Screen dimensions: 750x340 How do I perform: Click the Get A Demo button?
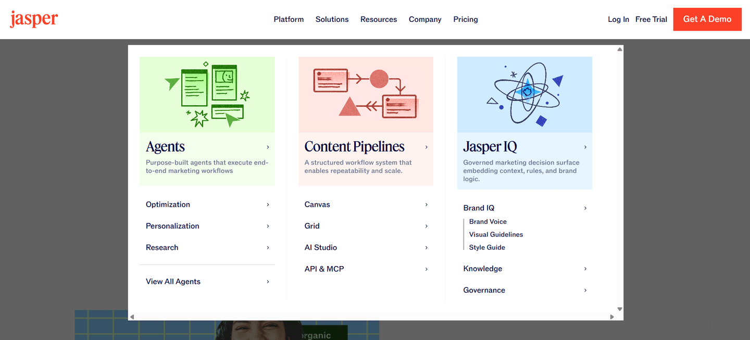(x=707, y=19)
